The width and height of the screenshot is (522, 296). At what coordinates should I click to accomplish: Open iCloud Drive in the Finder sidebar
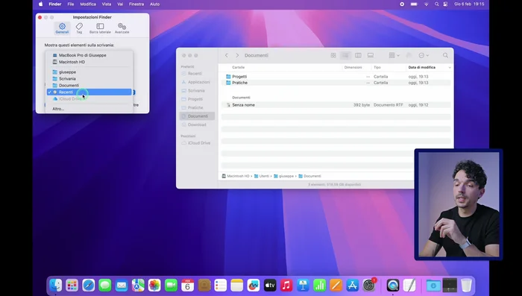[197, 143]
